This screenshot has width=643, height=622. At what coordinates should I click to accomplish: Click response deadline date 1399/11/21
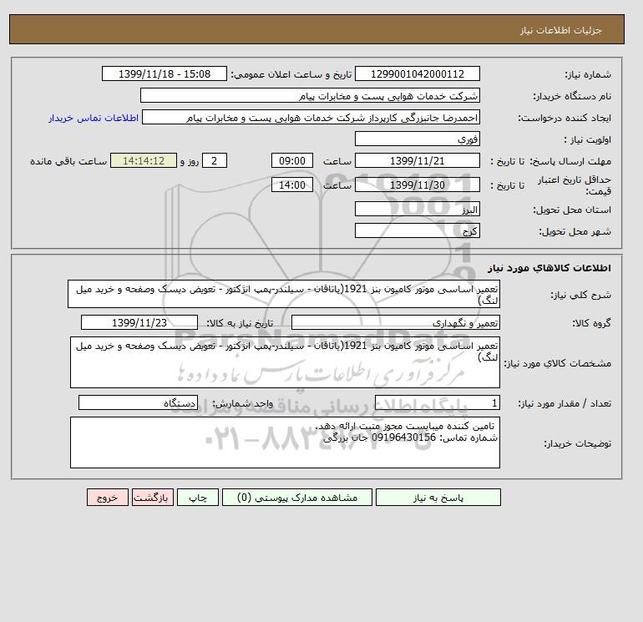tap(417, 161)
